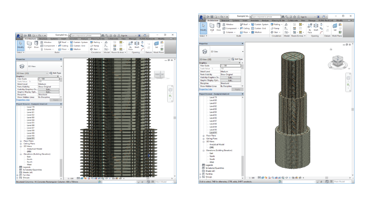Click Edit for Visibility/Graphics in right Properties panel
The height and width of the screenshot is (197, 370).
tap(230, 78)
